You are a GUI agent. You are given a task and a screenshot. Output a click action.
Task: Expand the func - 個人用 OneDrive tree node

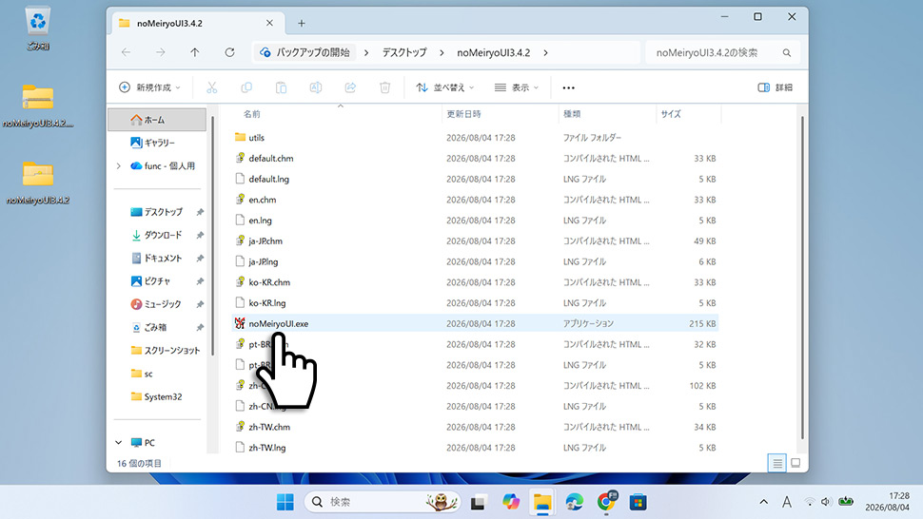point(118,165)
